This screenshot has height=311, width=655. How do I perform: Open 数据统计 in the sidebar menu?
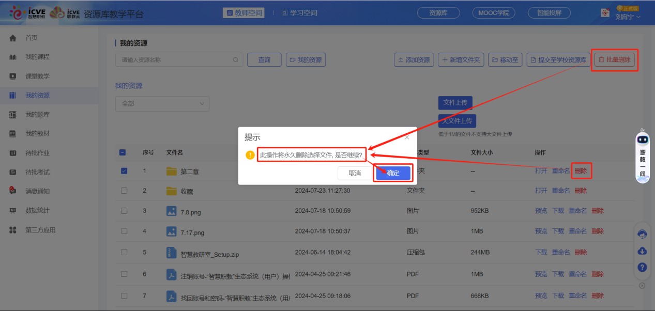coord(37,211)
